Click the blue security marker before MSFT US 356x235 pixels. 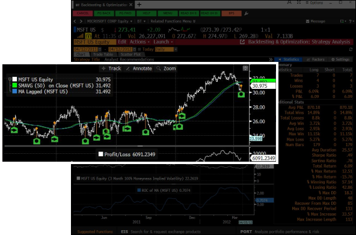point(75,29)
